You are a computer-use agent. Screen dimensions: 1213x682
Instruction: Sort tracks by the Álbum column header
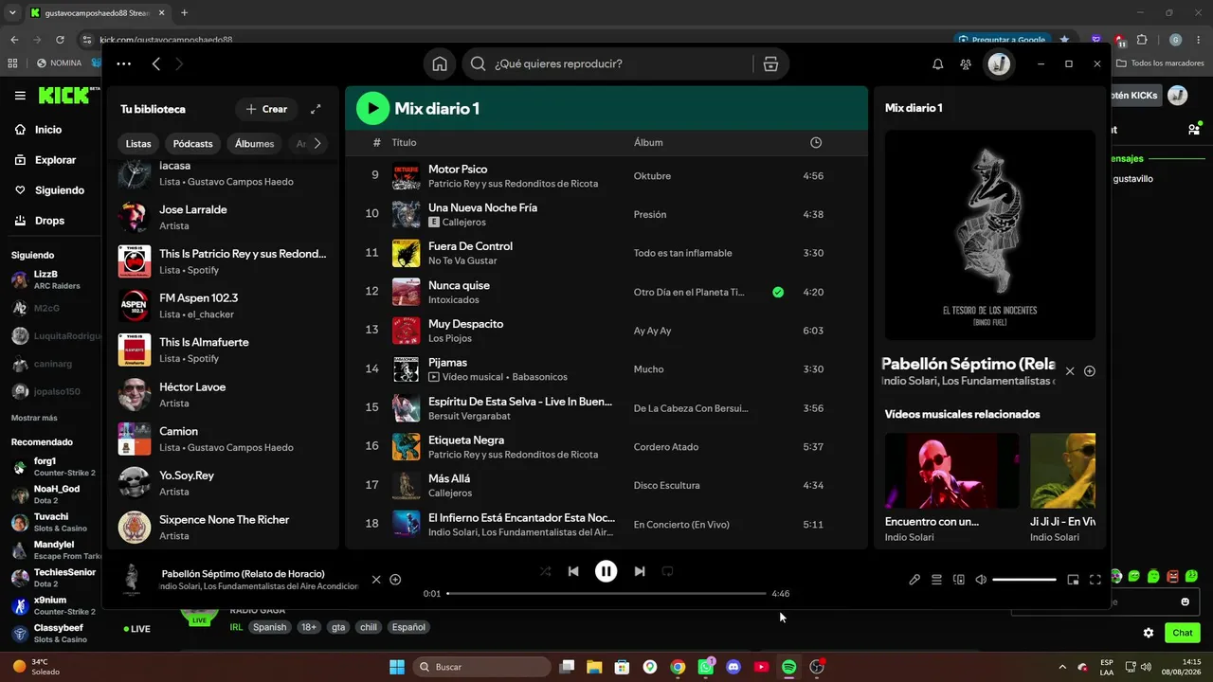(648, 143)
